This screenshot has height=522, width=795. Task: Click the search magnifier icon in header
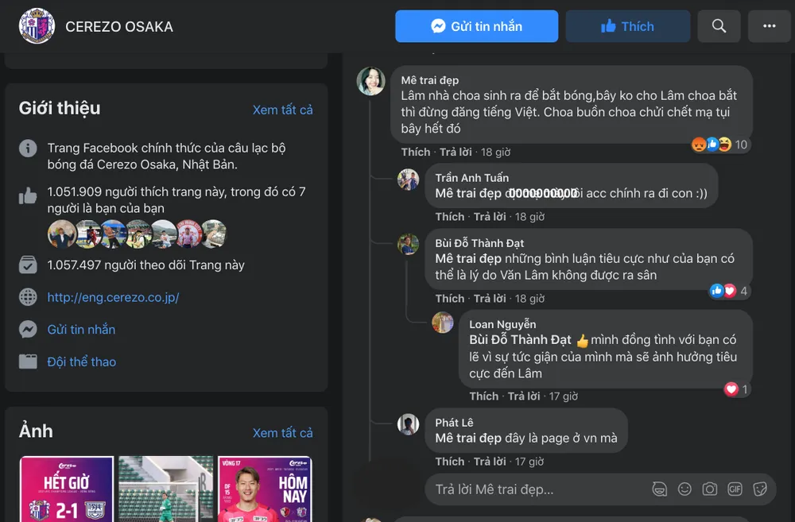click(719, 26)
